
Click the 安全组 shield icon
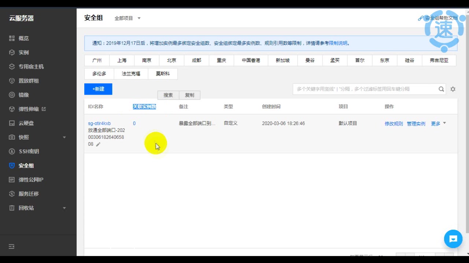(12, 165)
